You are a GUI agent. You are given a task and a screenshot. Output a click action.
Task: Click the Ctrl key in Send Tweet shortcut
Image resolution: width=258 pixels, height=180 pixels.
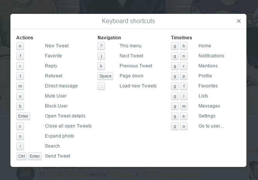coord(21,156)
